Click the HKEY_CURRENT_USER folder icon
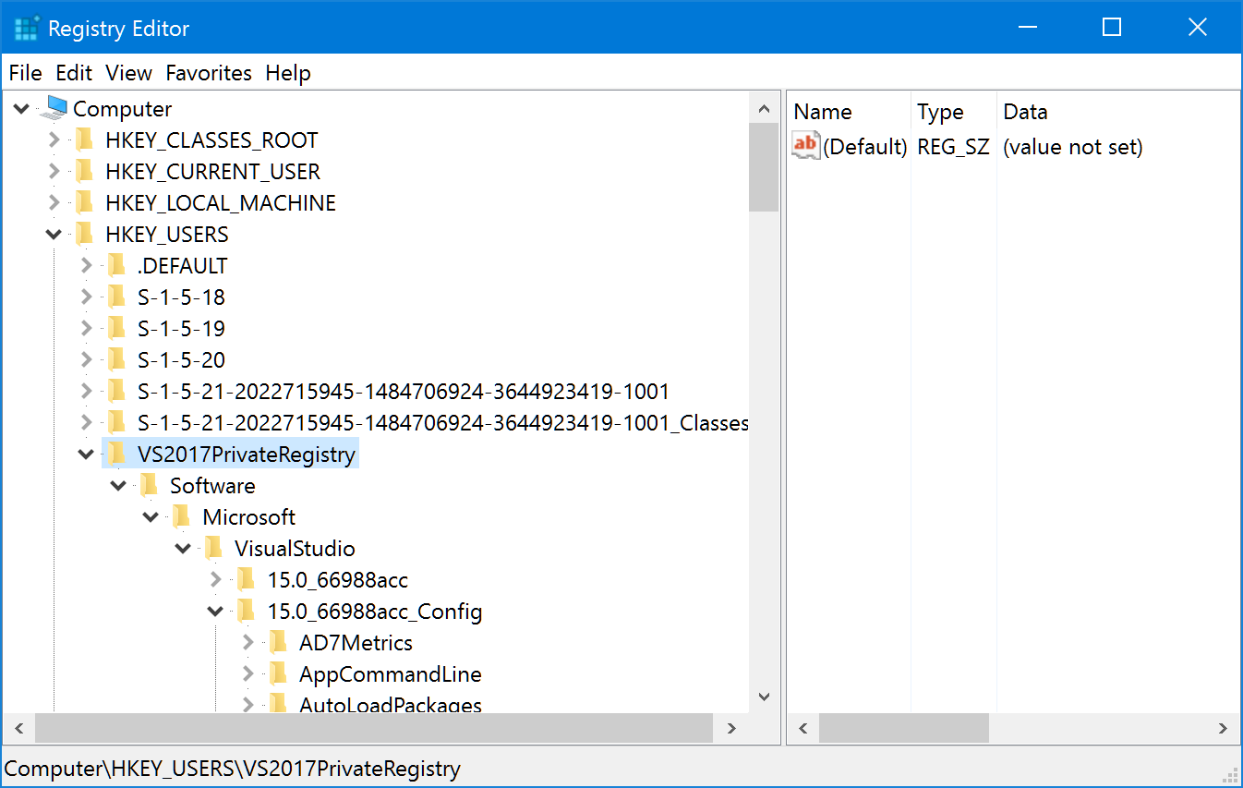Viewport: 1243px width, 788px height. coord(85,172)
